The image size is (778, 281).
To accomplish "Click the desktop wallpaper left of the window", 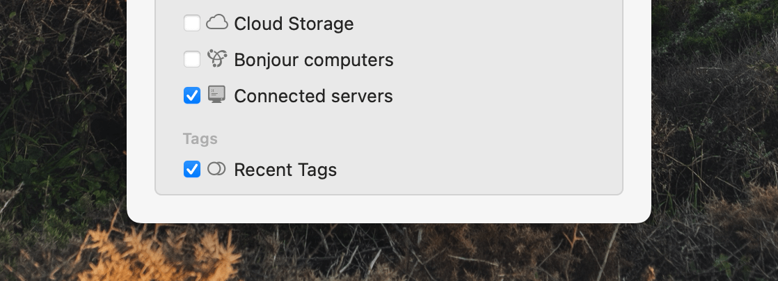I will [62, 124].
